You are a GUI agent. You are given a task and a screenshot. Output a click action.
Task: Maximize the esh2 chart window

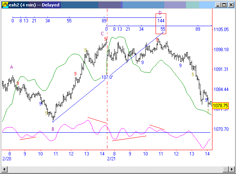pos(224,5)
